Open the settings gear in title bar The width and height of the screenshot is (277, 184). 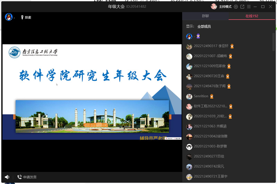point(236,7)
